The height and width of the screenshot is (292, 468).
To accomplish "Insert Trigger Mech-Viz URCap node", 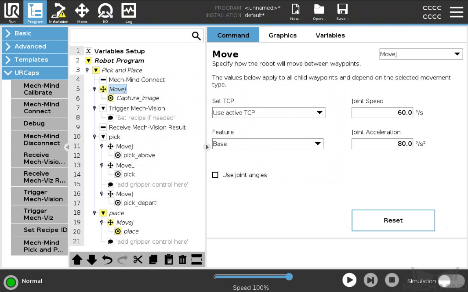I will click(x=40, y=214).
